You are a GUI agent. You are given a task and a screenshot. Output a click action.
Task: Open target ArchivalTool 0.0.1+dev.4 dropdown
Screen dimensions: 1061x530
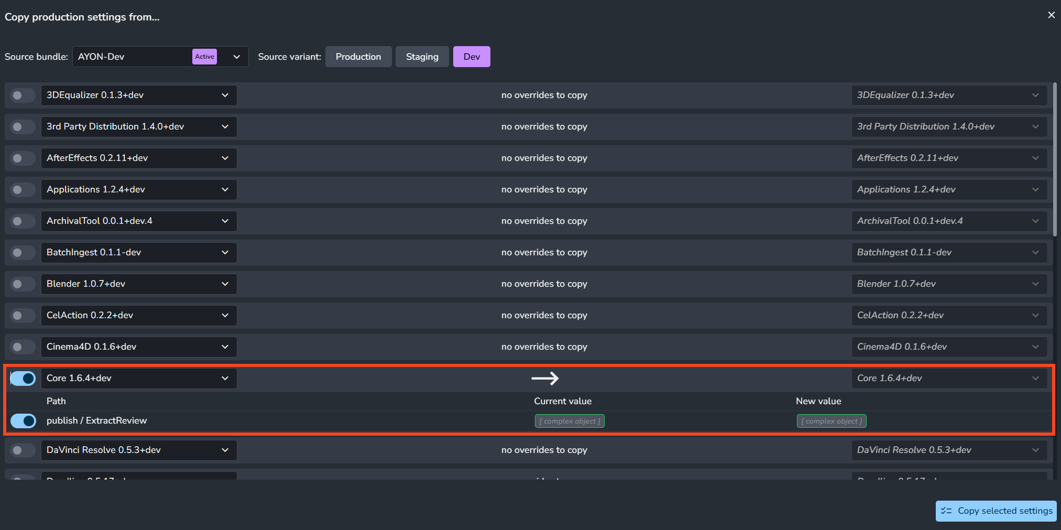949,221
